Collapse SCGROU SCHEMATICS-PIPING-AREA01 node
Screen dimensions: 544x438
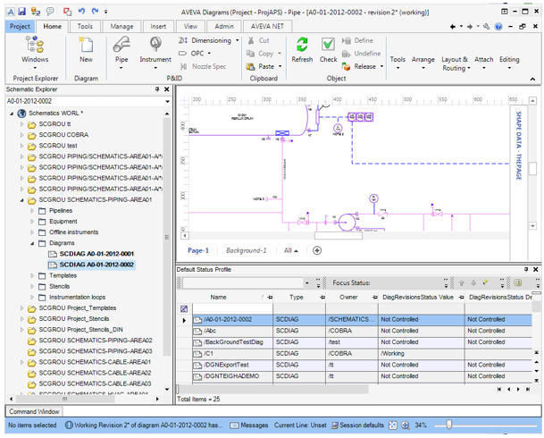tap(21, 200)
